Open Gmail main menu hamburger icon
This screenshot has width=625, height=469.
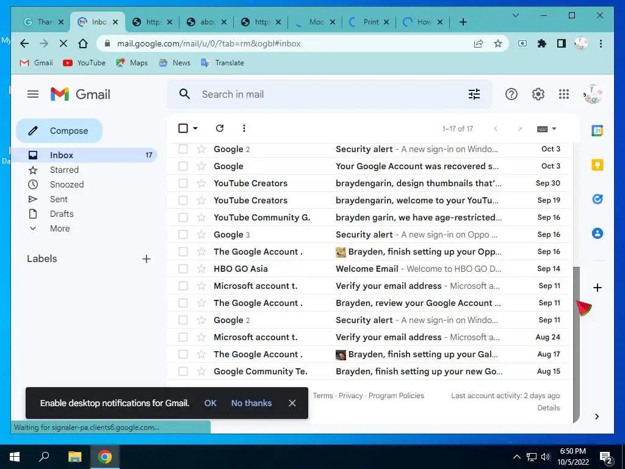[x=33, y=95]
